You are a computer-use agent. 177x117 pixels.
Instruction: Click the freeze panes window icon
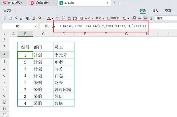[69, 18]
